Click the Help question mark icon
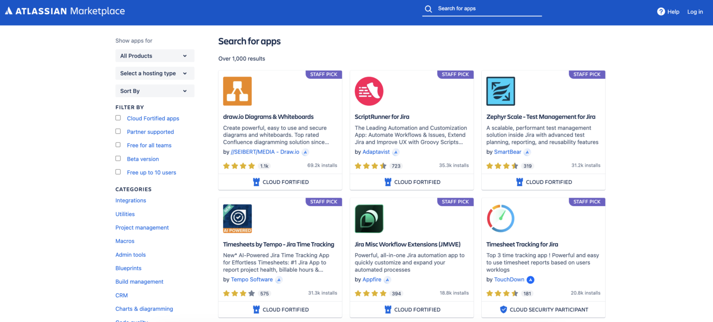The image size is (713, 322). click(x=661, y=12)
